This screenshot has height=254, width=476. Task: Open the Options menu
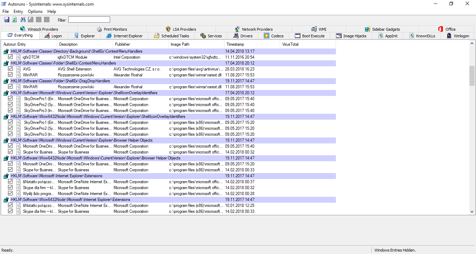click(x=35, y=12)
